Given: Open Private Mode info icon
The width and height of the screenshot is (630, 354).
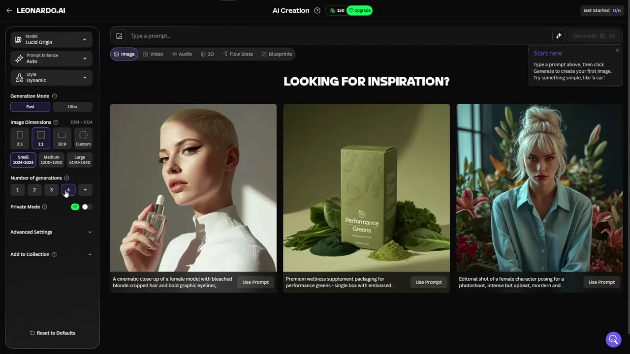Looking at the screenshot, I should tap(45, 207).
